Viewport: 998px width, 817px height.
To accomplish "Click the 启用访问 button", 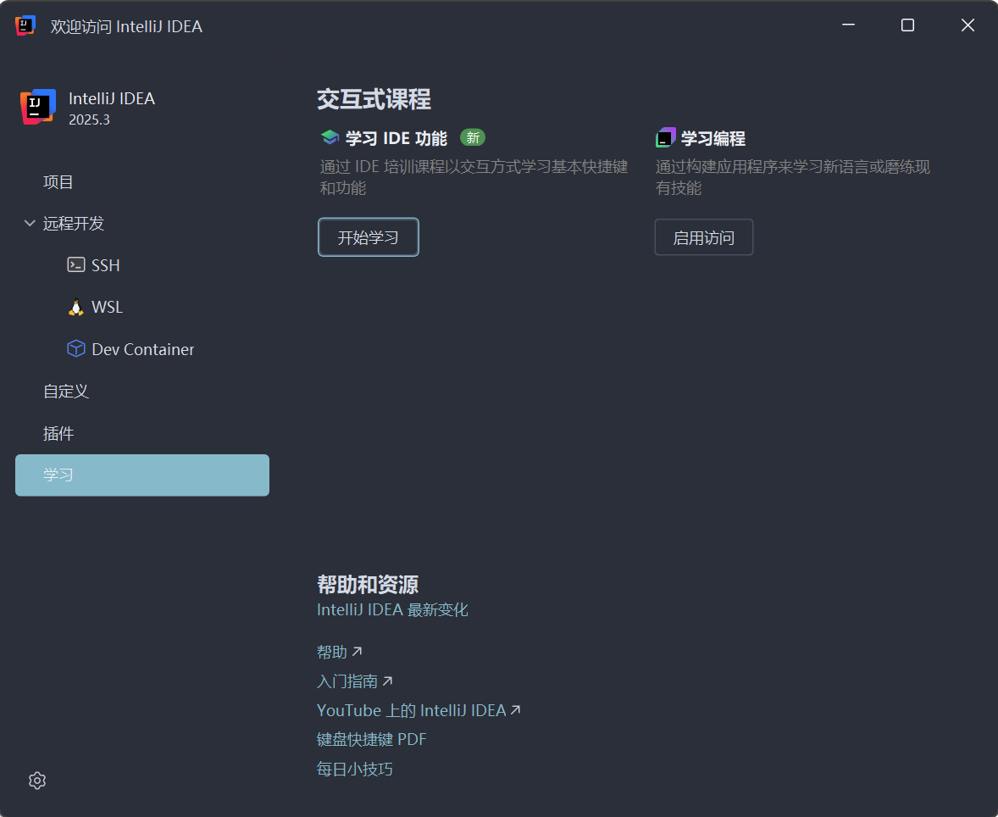I will pos(703,237).
